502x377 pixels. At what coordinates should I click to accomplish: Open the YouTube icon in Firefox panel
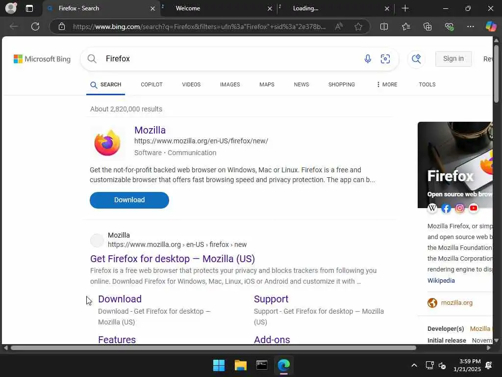[474, 208]
